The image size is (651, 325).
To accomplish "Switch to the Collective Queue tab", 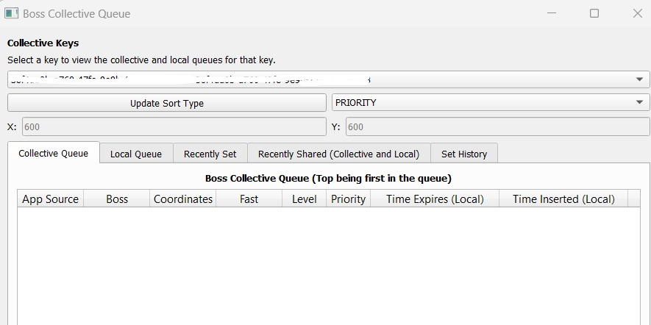I will [54, 154].
